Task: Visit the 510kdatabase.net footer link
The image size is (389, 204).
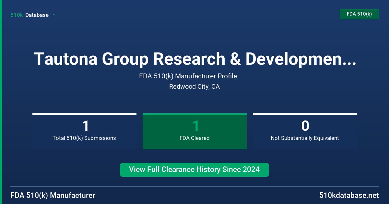Action: [x=349, y=195]
